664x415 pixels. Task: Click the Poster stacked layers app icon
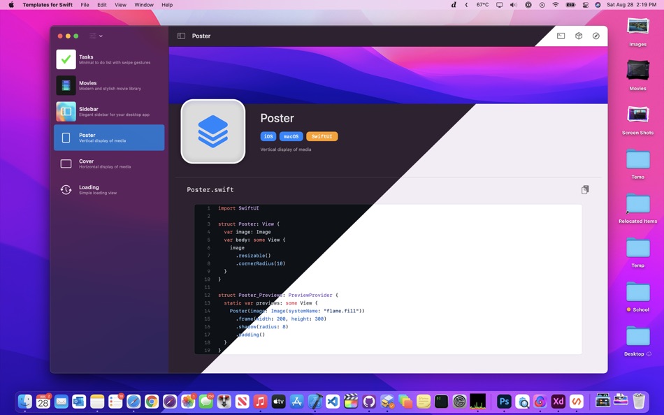[213, 131]
